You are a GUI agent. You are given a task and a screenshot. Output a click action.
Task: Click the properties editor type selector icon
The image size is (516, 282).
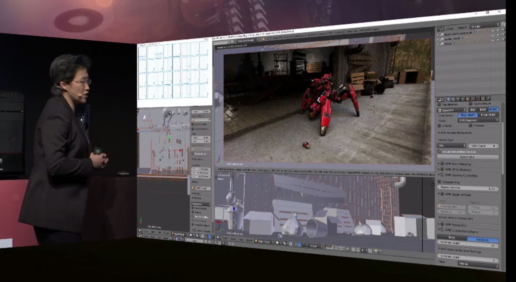(x=440, y=100)
